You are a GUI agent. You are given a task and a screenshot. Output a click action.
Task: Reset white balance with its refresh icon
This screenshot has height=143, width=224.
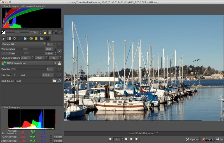tap(60, 44)
